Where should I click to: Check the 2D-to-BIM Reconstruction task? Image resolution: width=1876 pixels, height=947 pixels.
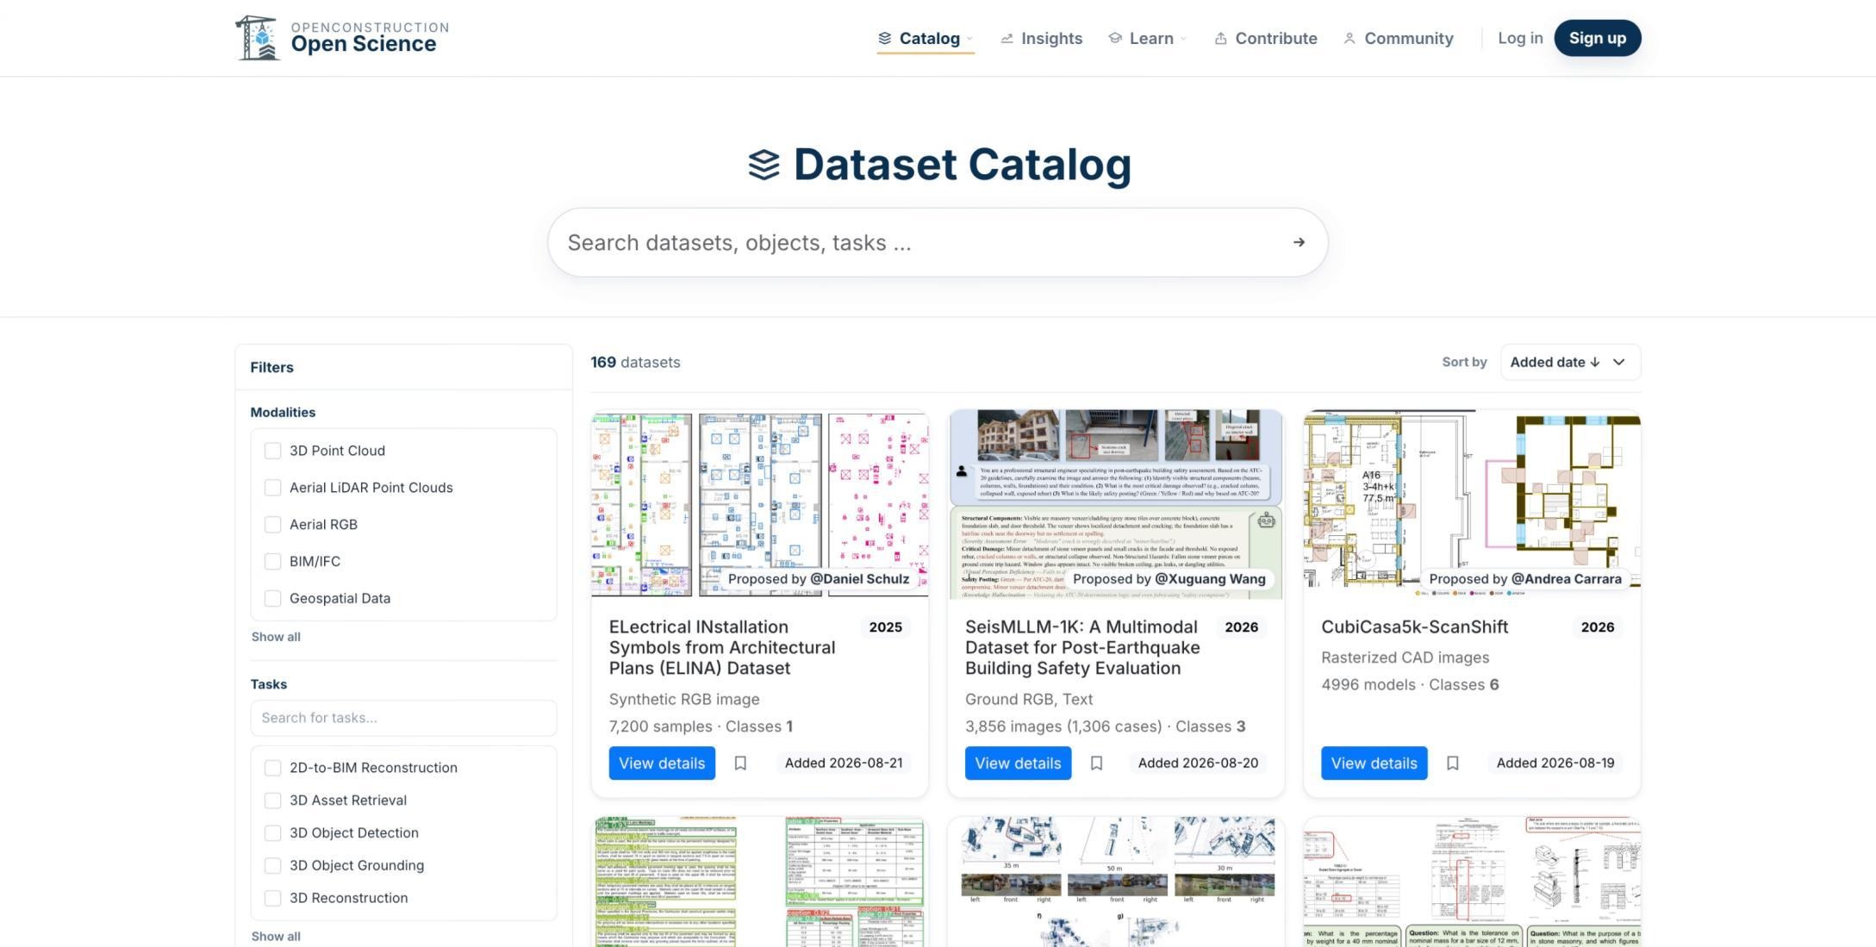(272, 768)
